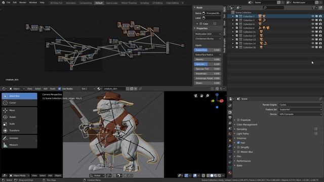
Task: Select the Select Box tool
Action: (19, 96)
